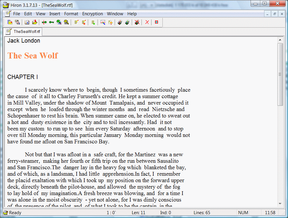The width and height of the screenshot is (288, 218).
Task: Click the document icon left of File menu
Action: click(8, 14)
